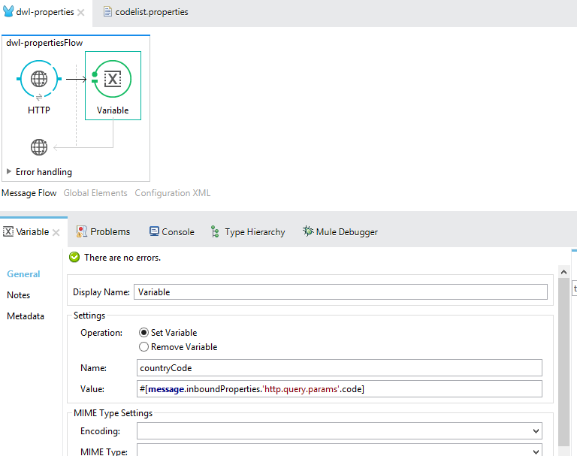The width and height of the screenshot is (577, 456).
Task: Open the Metadata section
Action: coord(26,316)
